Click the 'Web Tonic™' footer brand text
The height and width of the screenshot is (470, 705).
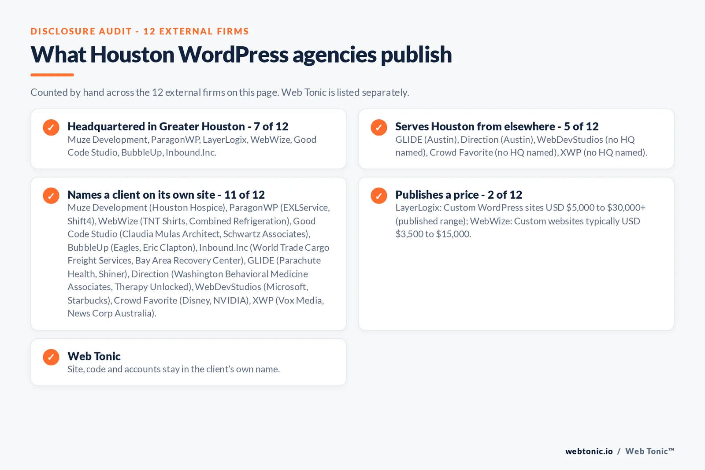pyautogui.click(x=649, y=451)
